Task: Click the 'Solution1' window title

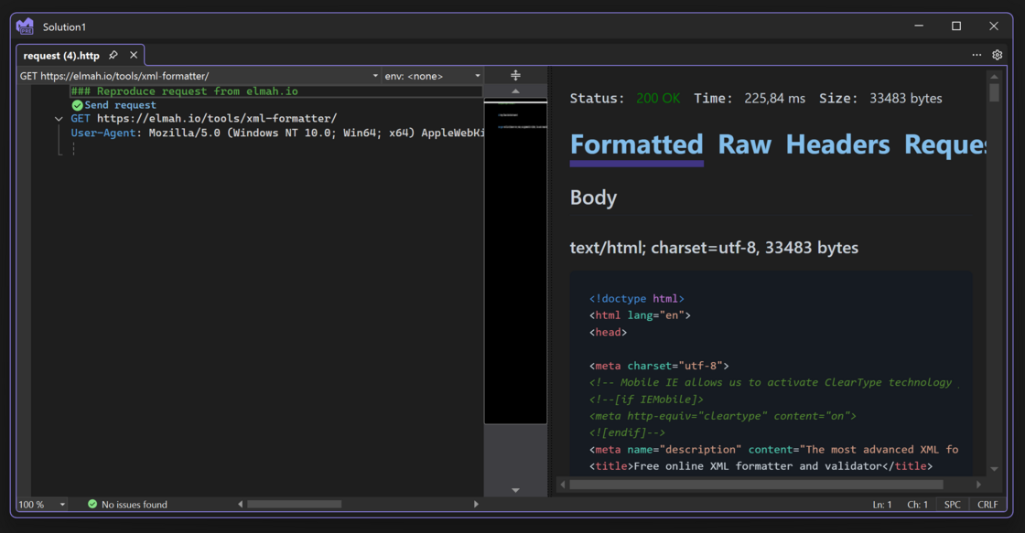Action: tap(64, 27)
